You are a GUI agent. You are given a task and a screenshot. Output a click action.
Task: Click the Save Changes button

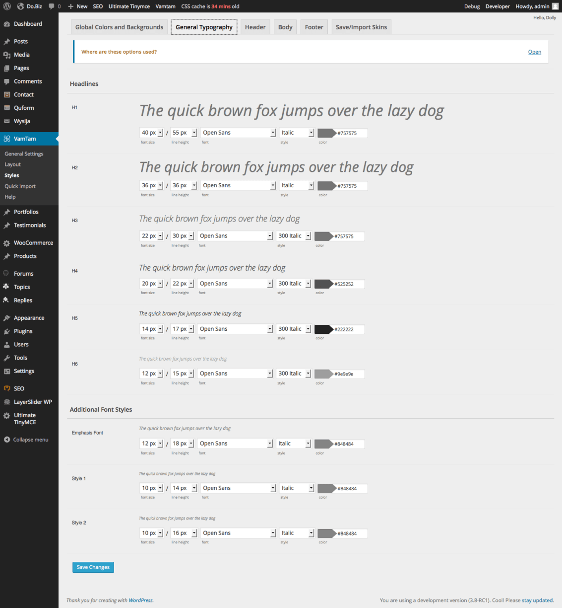click(93, 567)
